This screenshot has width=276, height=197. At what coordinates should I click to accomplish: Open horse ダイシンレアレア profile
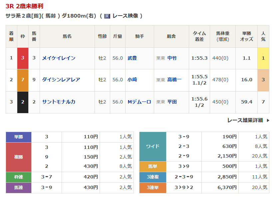61,80
